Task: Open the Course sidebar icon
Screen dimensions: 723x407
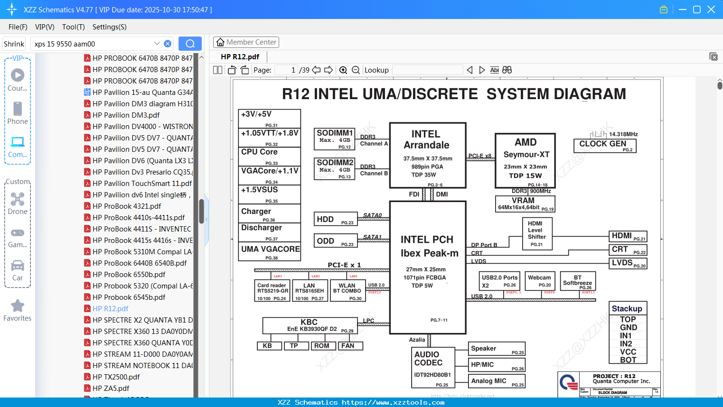Action: tap(18, 79)
